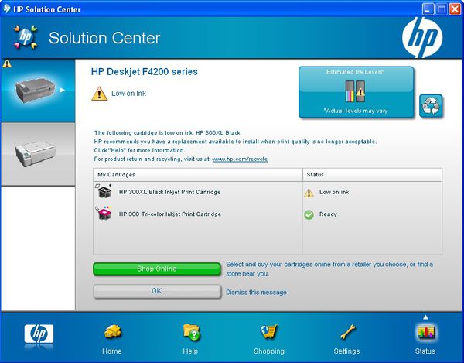Image resolution: width=464 pixels, height=363 pixels.
Task: Open the Help folder icon
Action: [191, 332]
